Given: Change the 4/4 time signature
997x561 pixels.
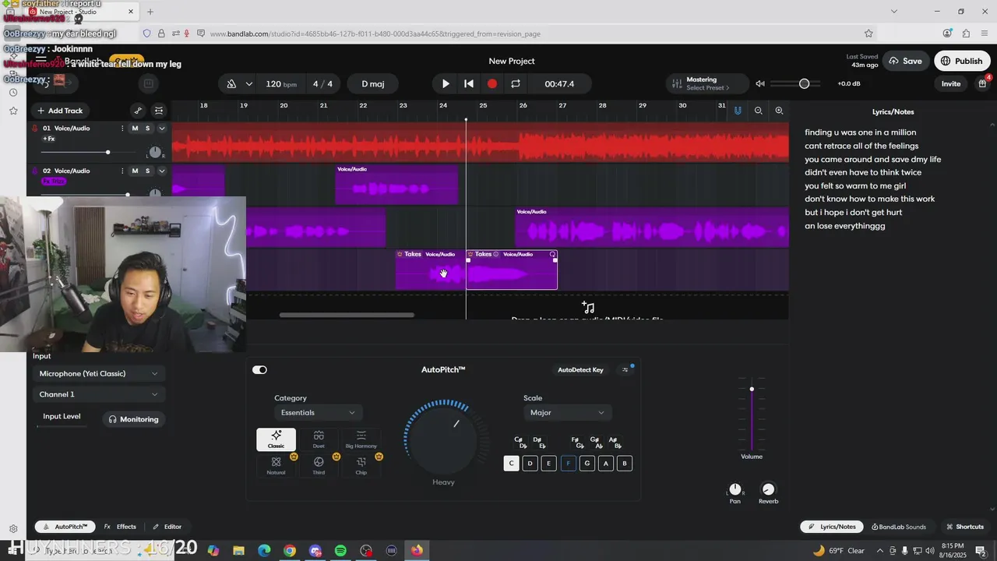Looking at the screenshot, I should tap(322, 84).
